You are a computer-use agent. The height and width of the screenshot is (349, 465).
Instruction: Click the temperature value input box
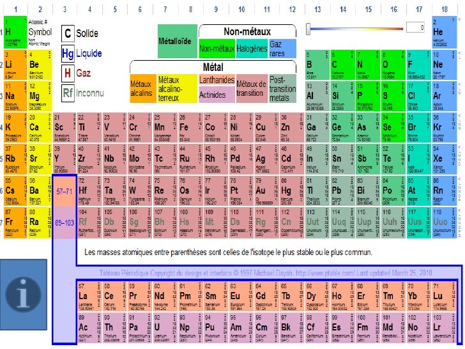415,27
